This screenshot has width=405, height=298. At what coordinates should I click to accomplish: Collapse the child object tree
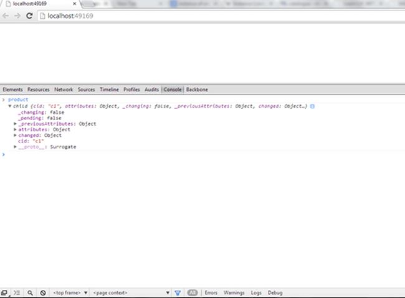point(10,106)
